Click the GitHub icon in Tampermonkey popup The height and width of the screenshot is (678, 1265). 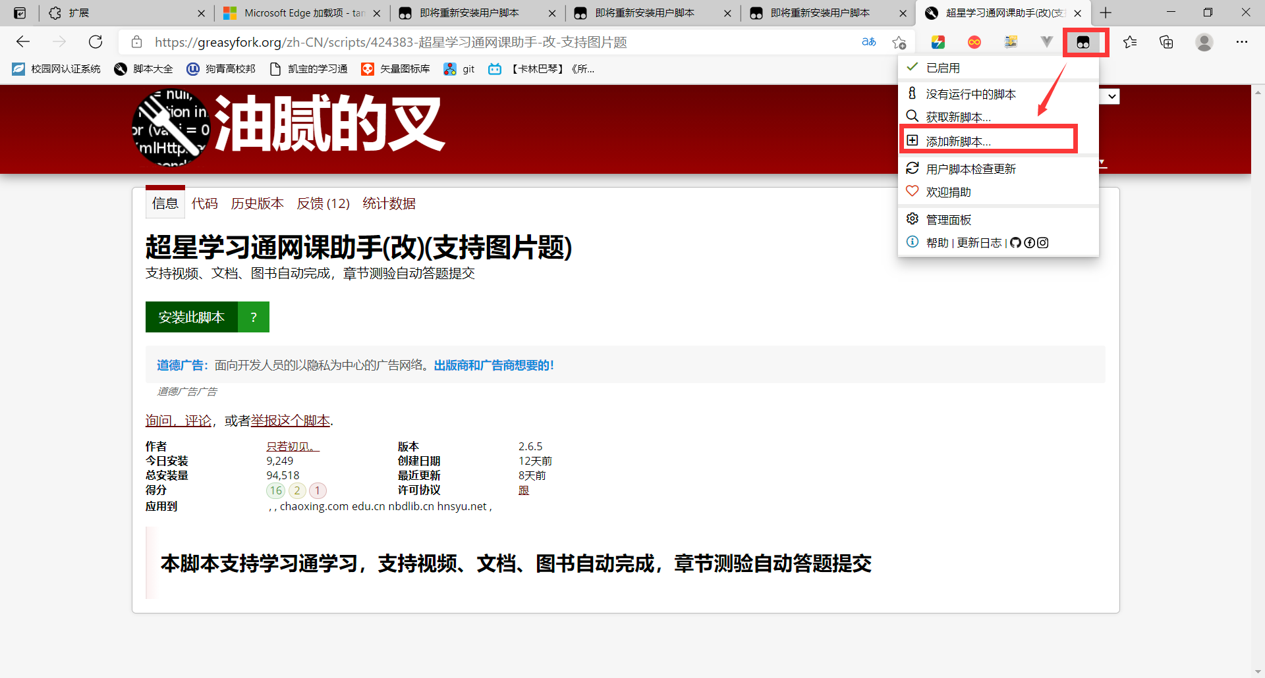tap(1015, 242)
